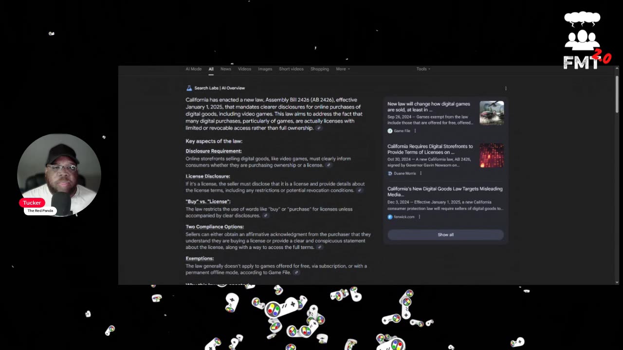Click the page vertical scrollbar thumb
This screenshot has width=623, height=350.
(x=617, y=95)
